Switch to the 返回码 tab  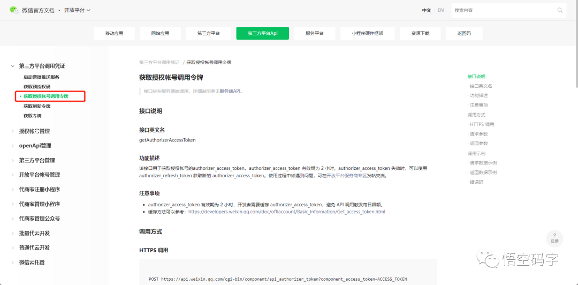click(x=464, y=33)
